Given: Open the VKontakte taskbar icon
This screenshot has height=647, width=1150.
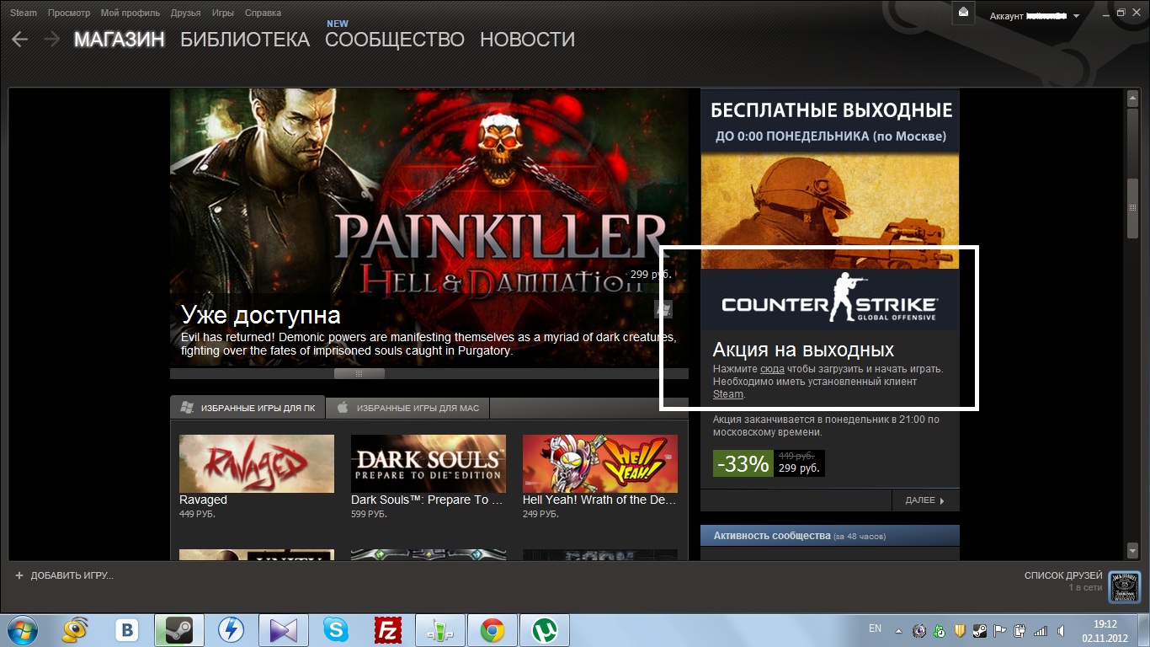Looking at the screenshot, I should click(129, 629).
